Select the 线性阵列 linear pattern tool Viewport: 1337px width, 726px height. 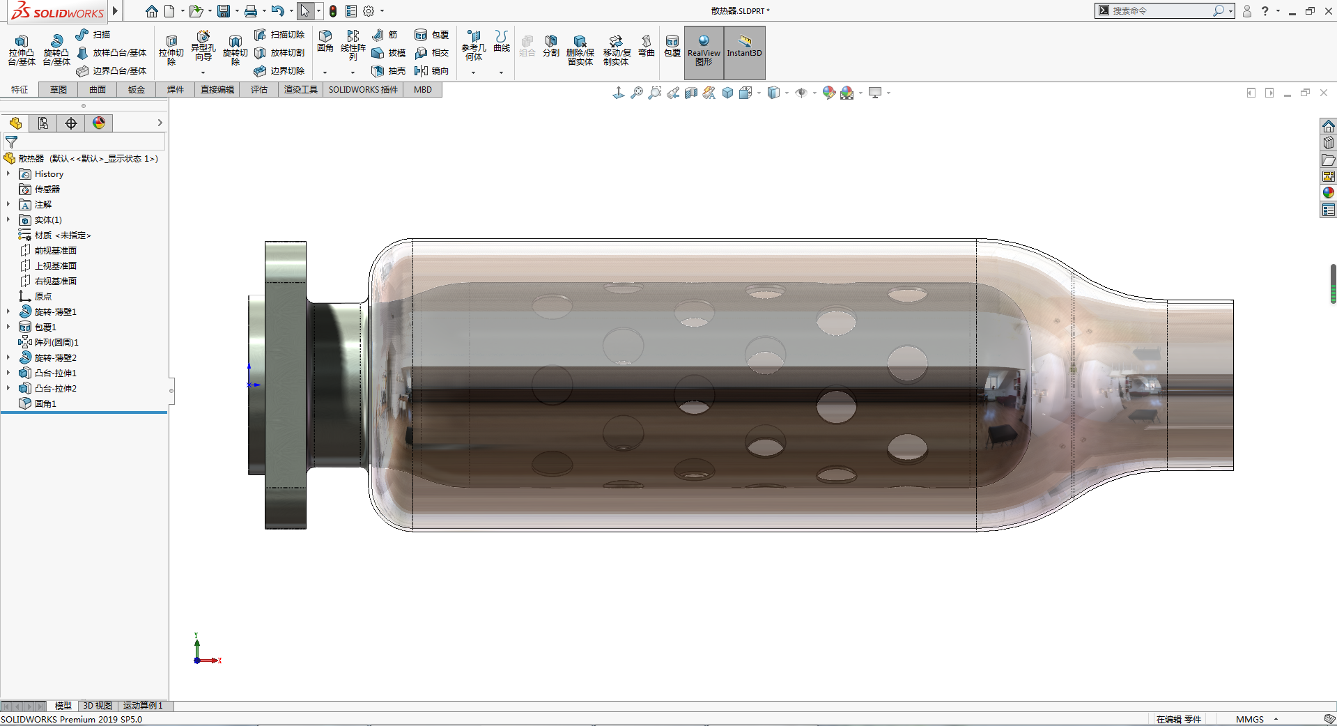tap(353, 45)
